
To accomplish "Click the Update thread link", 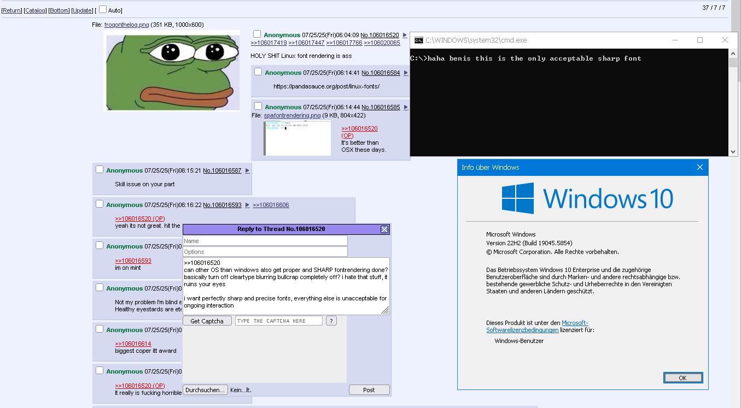I will tap(83, 10).
